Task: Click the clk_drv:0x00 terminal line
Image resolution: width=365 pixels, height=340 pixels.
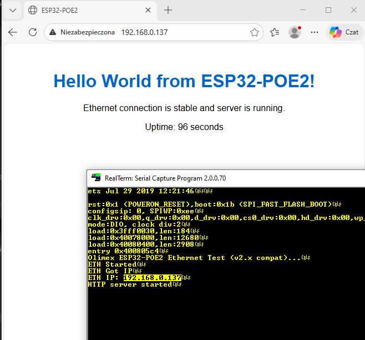Action: pyautogui.click(x=226, y=218)
